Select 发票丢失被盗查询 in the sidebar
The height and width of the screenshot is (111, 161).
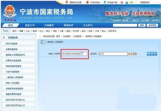coord(18,61)
